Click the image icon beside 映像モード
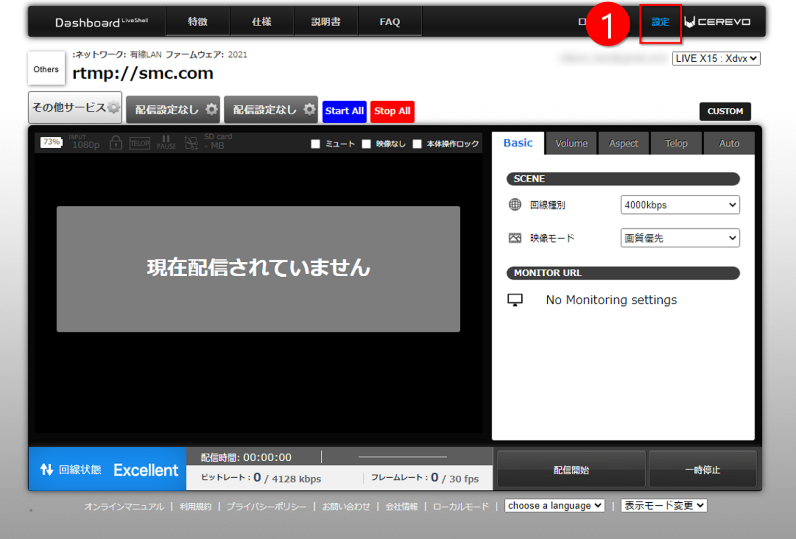This screenshot has width=796, height=539. (x=515, y=237)
